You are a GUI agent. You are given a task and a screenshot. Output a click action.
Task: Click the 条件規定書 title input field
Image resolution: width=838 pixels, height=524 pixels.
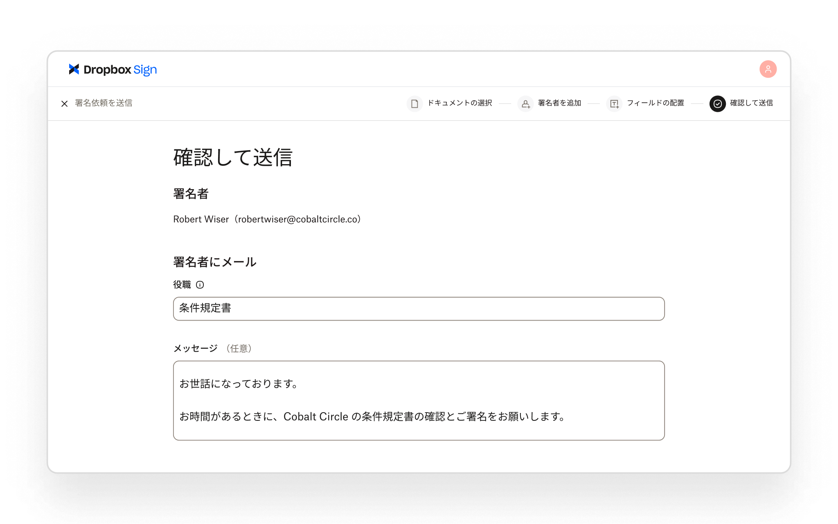pos(419,309)
